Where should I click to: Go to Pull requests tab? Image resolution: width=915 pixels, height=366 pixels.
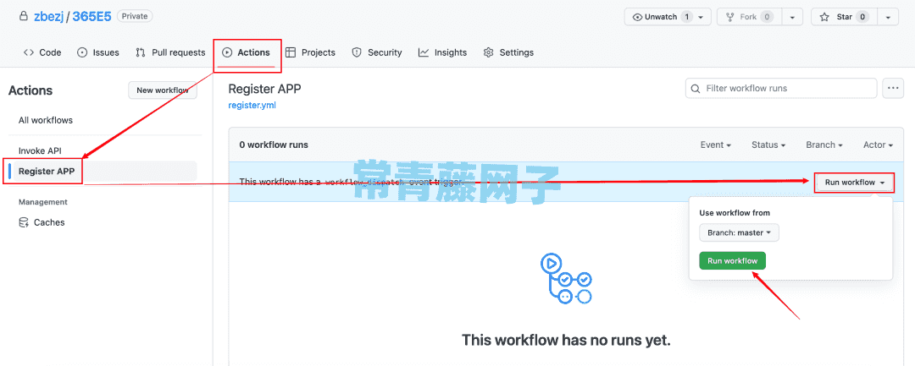point(170,52)
